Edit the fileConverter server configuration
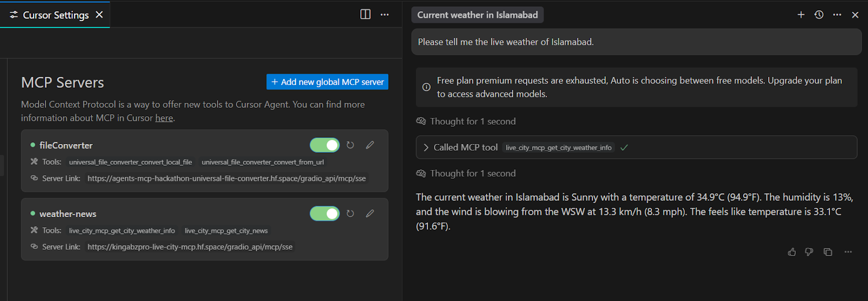 coord(370,145)
